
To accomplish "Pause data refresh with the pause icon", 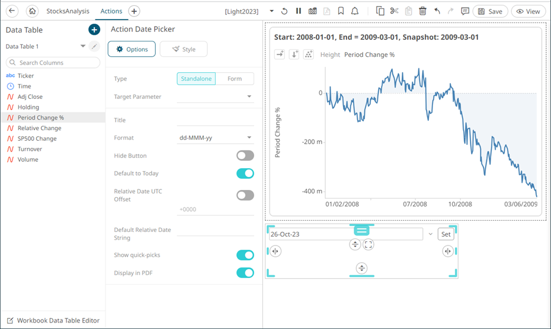I will 299,11.
